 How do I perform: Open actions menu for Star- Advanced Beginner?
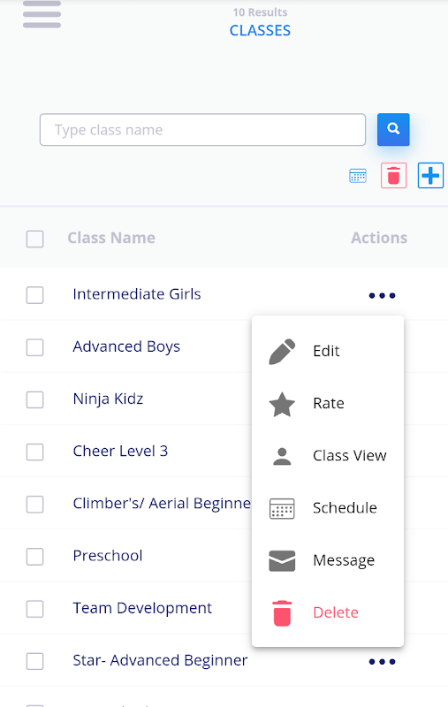click(382, 662)
